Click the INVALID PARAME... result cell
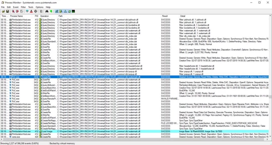The height and width of the screenshot is (145, 272). 170,99
